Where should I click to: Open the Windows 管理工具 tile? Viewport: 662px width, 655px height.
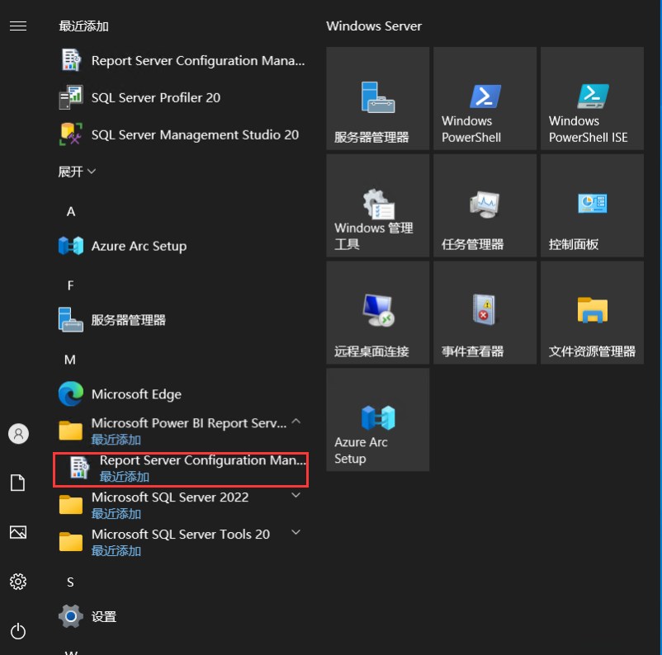pyautogui.click(x=378, y=205)
